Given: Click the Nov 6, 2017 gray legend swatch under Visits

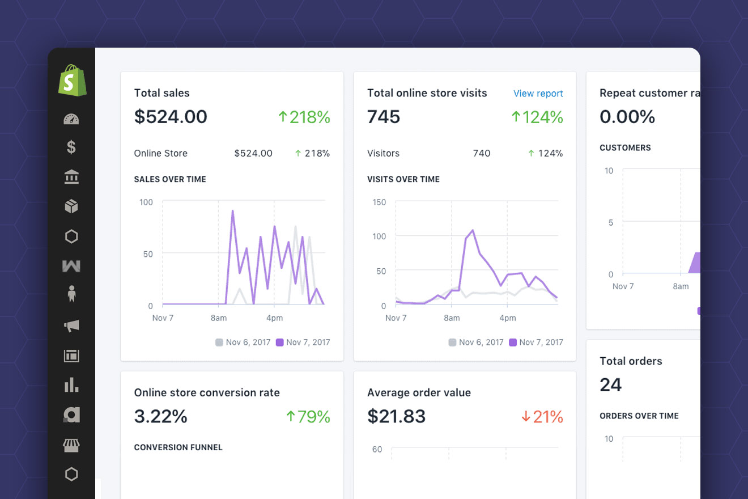Looking at the screenshot, I should click(x=453, y=342).
